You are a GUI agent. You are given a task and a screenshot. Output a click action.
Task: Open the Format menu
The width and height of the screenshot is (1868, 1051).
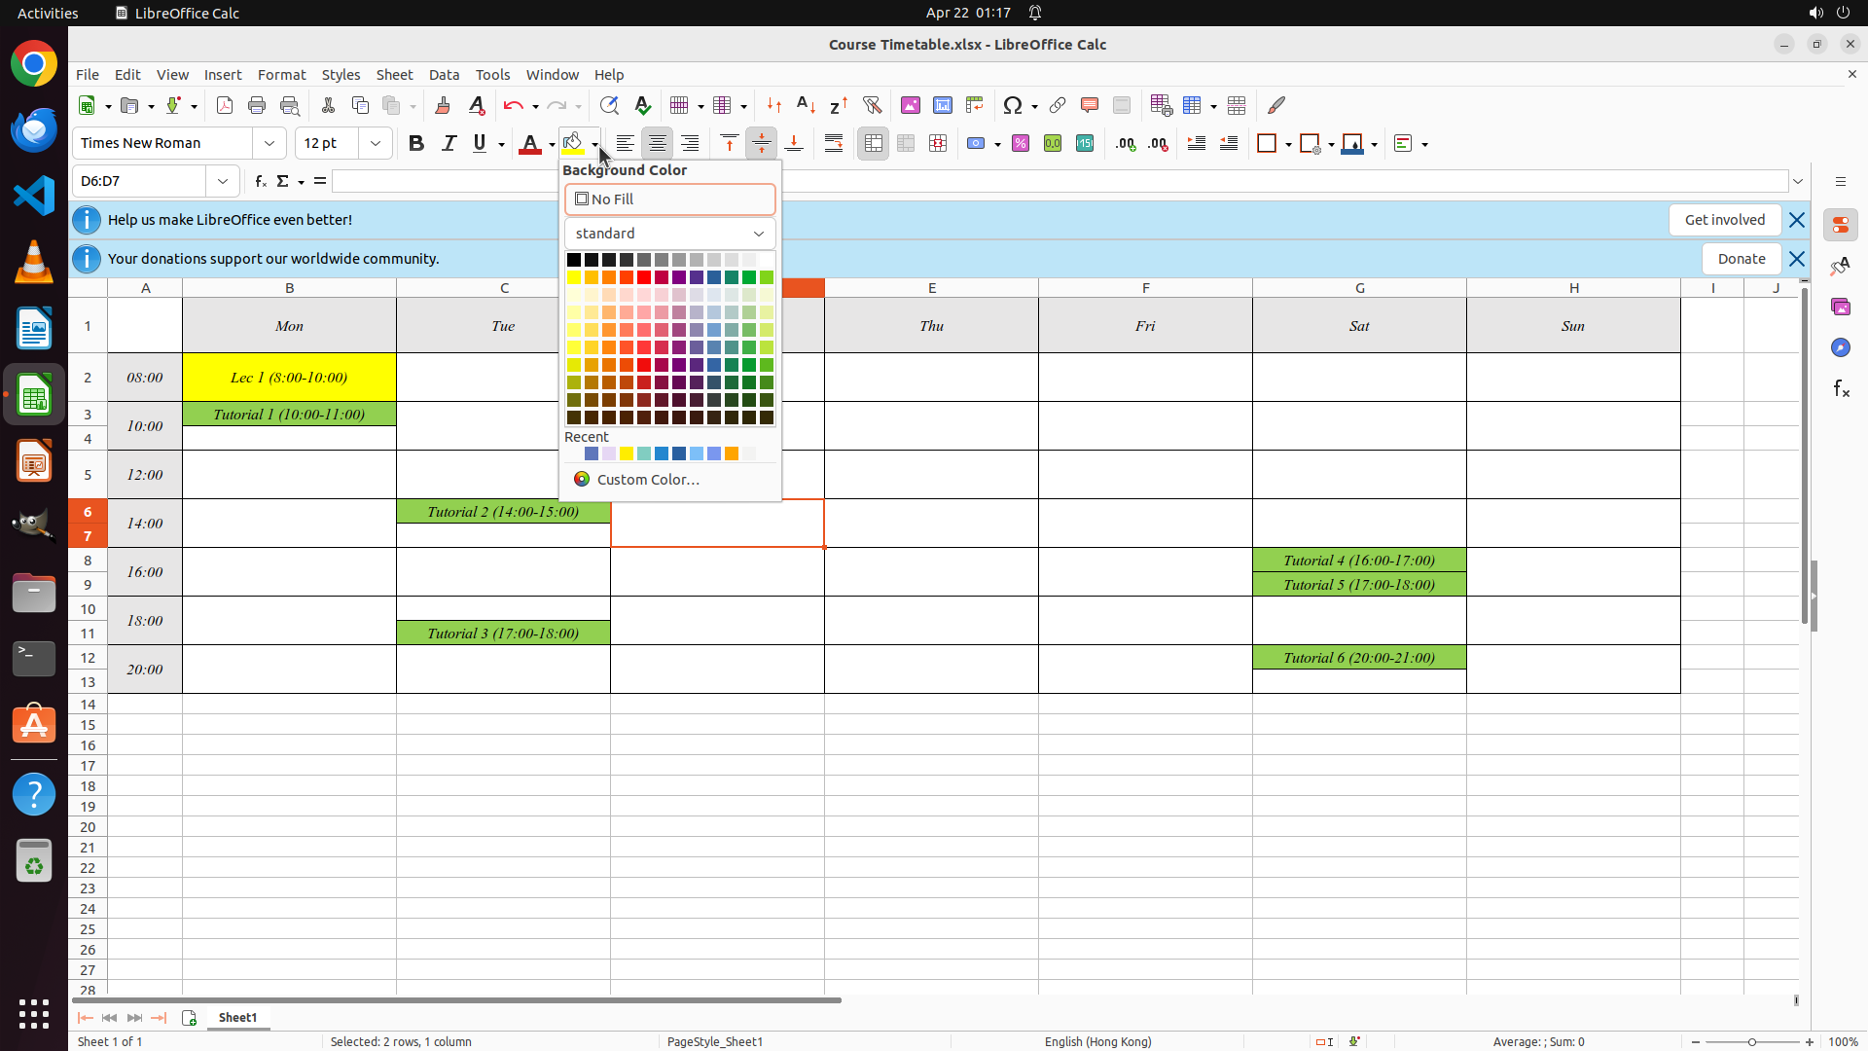tap(281, 75)
